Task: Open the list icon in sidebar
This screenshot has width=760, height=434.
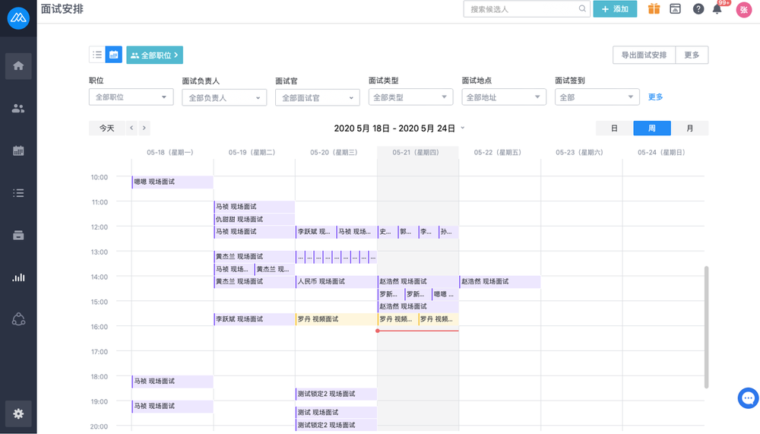Action: [18, 193]
